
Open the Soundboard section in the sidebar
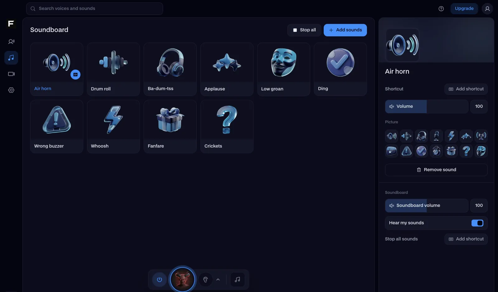coord(11,58)
